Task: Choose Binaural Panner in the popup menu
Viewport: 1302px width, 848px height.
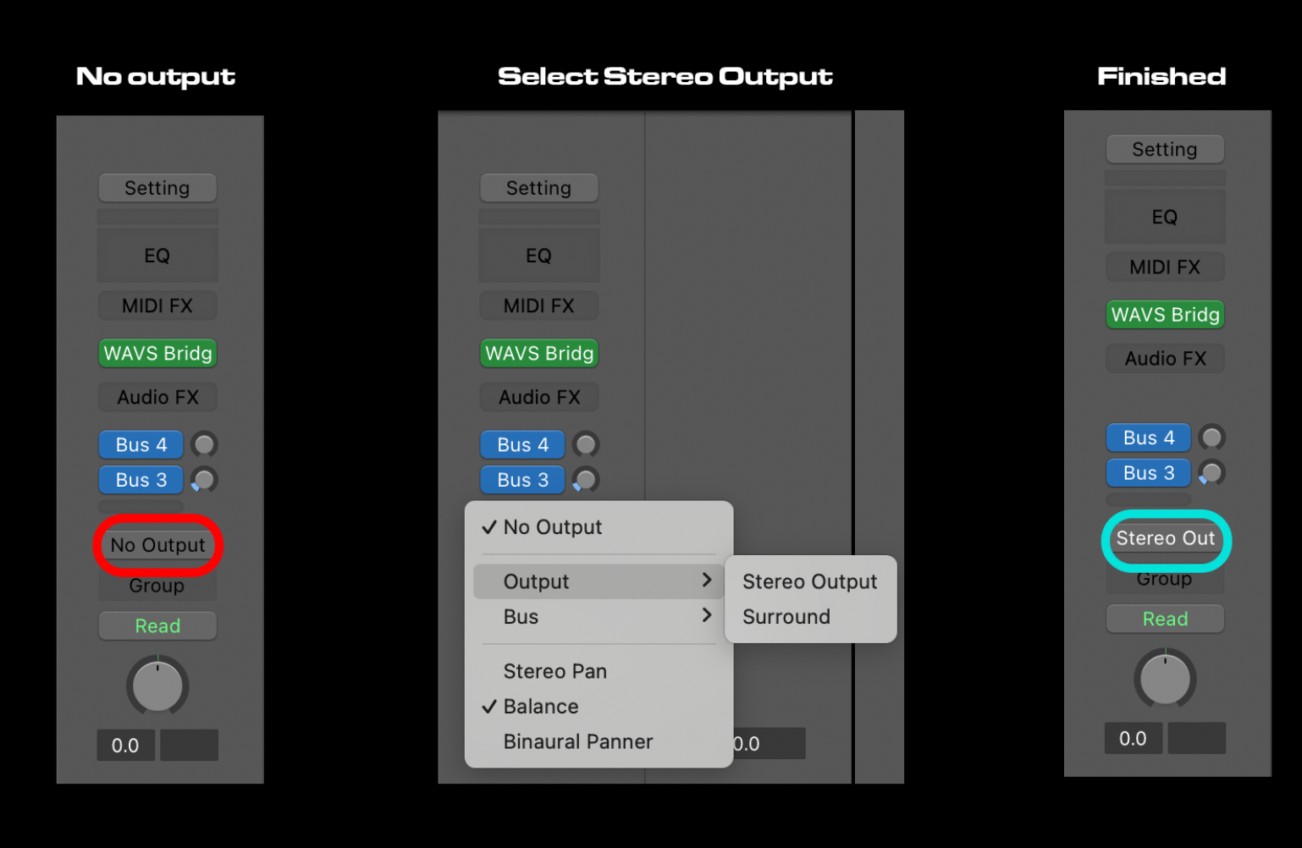Action: click(x=577, y=742)
